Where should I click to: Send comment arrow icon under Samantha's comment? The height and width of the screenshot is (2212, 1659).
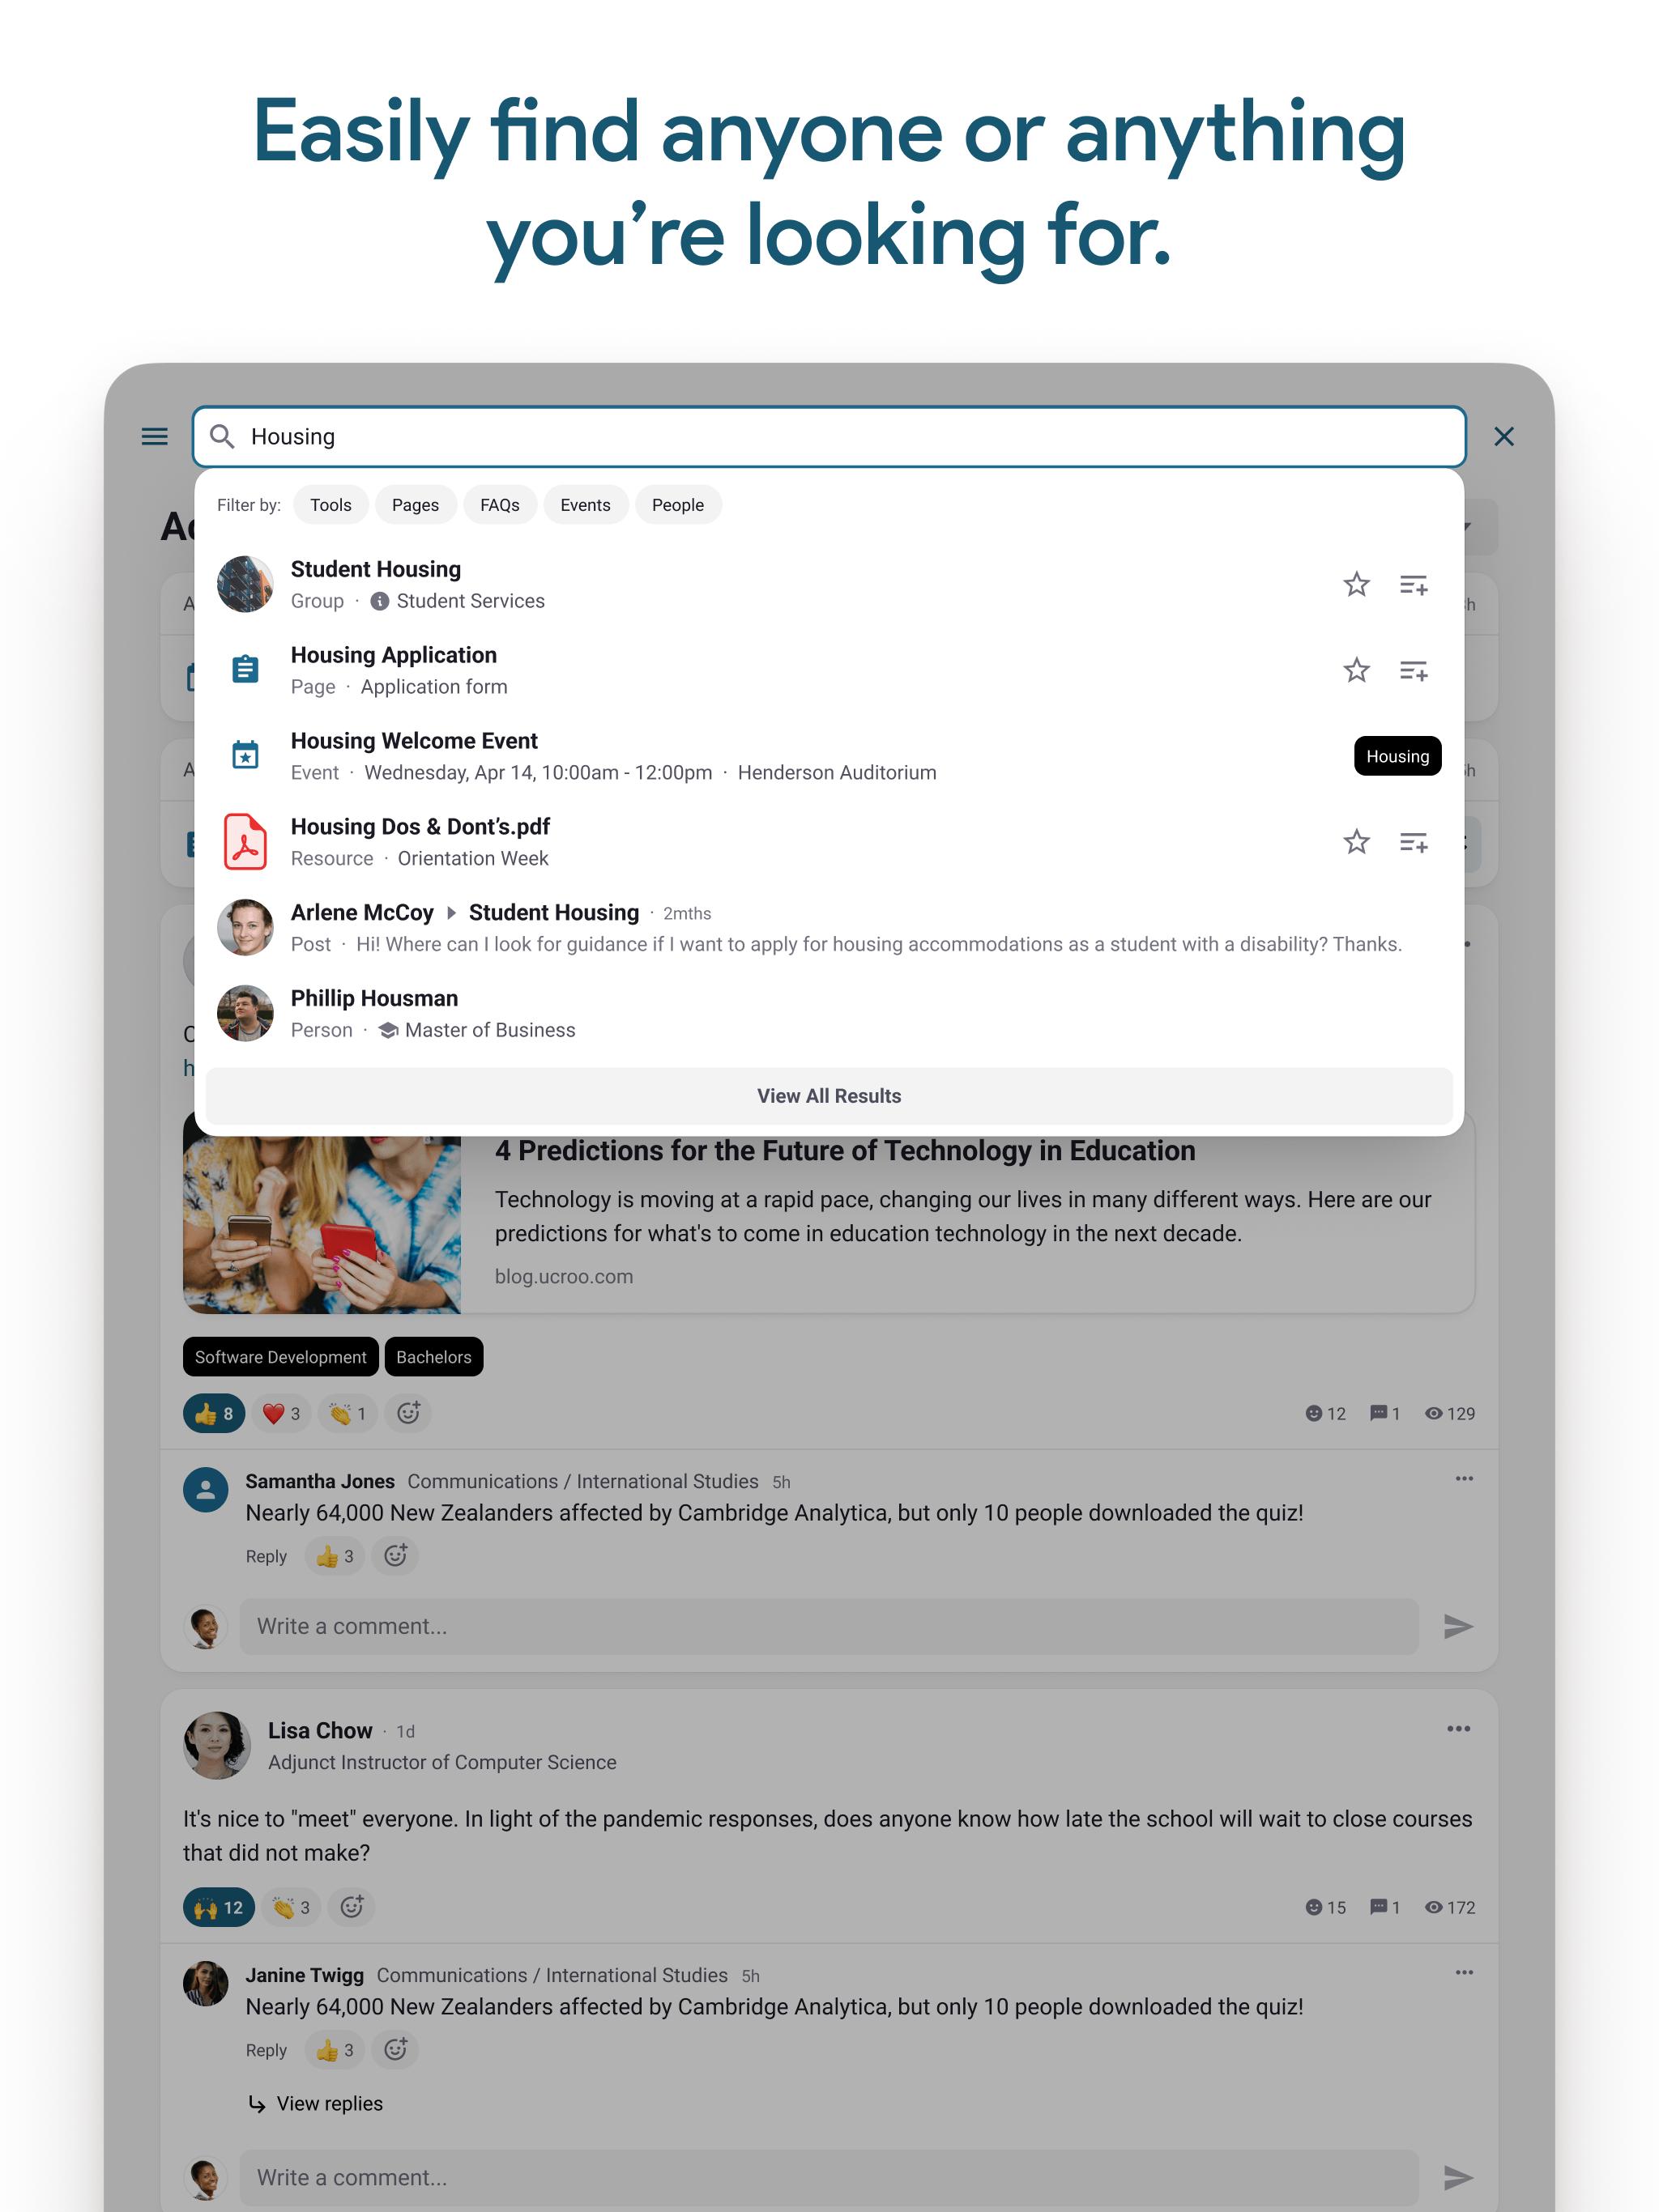1458,1626
